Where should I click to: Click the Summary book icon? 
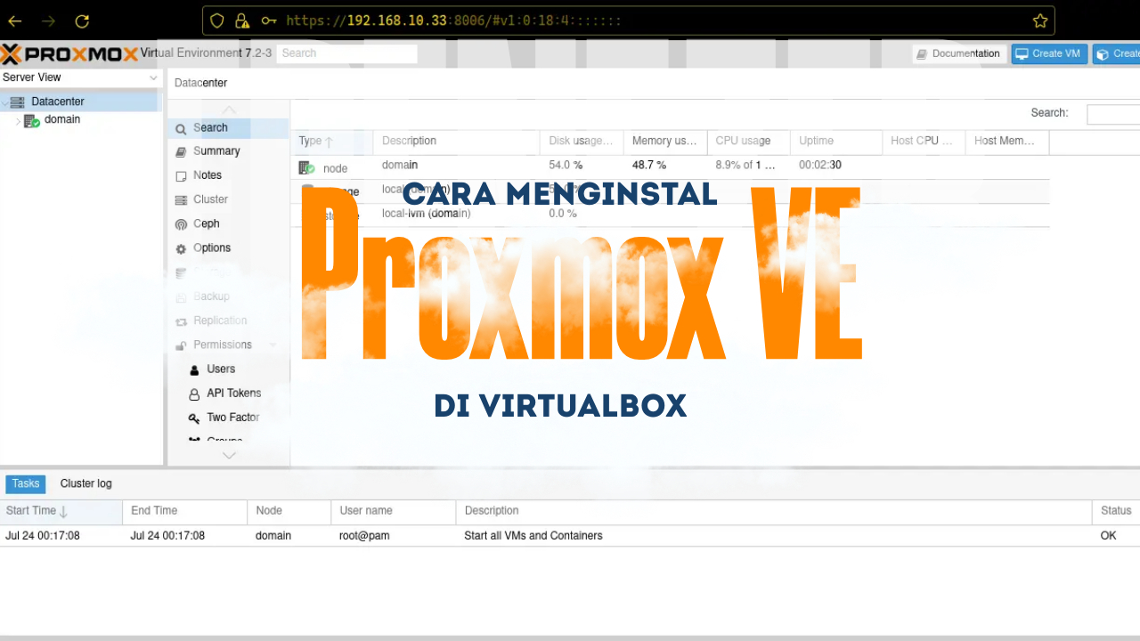[x=181, y=152]
